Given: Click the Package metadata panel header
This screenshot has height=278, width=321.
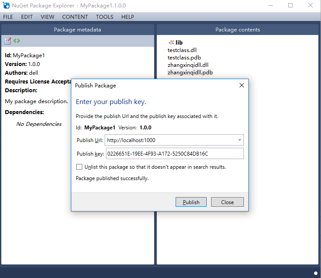Looking at the screenshot, I should [x=78, y=30].
